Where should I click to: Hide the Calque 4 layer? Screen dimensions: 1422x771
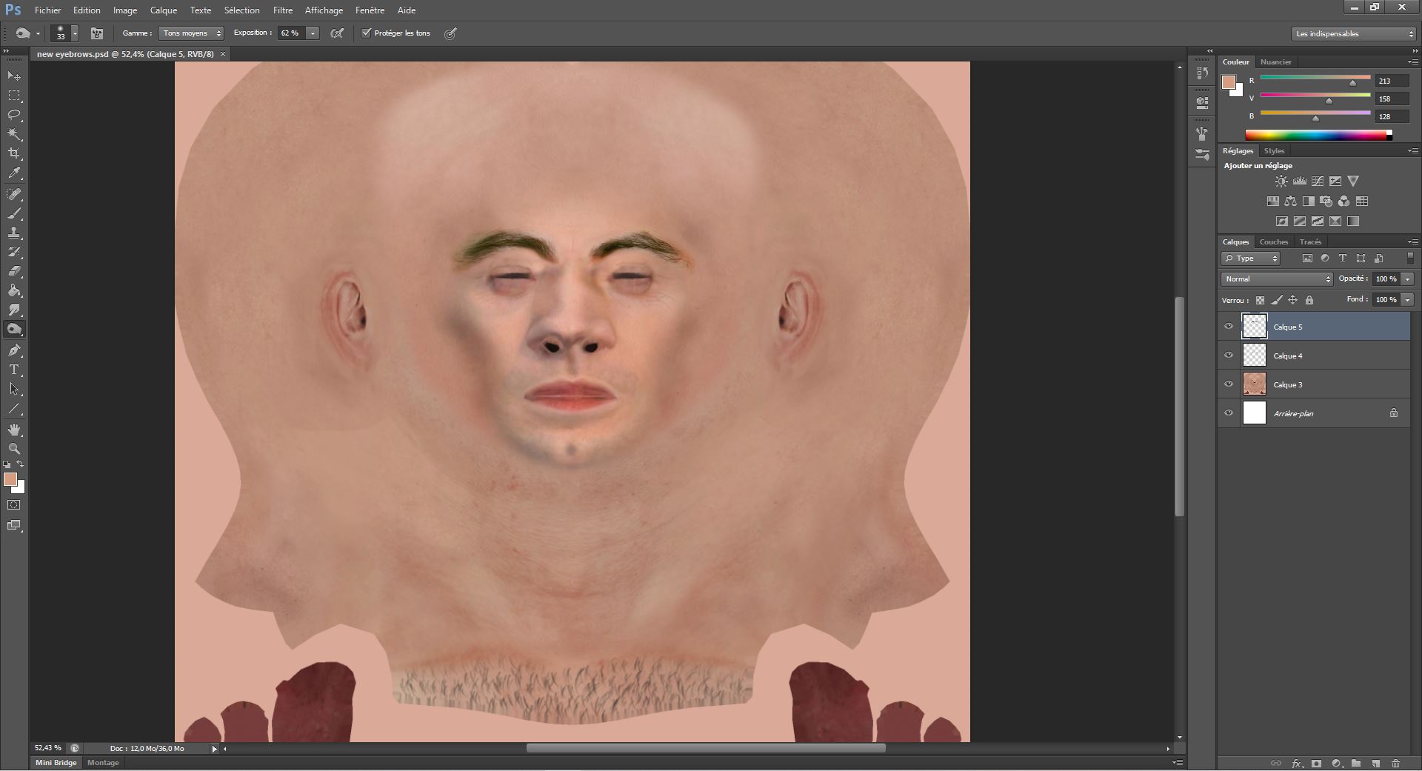1229,356
